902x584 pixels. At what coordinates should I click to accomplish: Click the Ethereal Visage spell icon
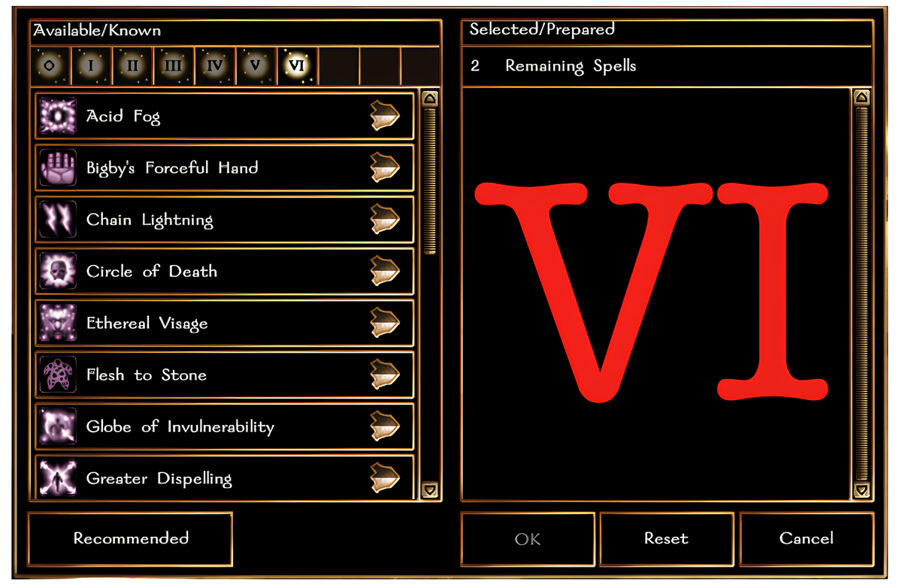pos(58,324)
